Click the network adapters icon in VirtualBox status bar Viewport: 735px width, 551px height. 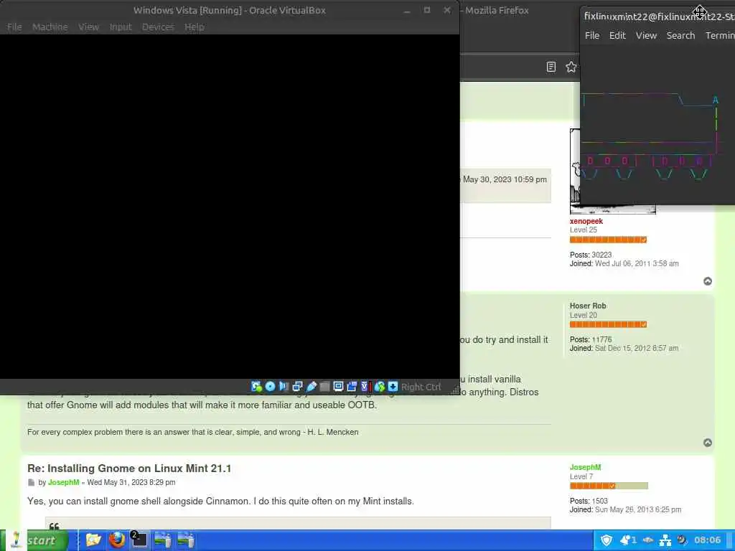click(297, 387)
